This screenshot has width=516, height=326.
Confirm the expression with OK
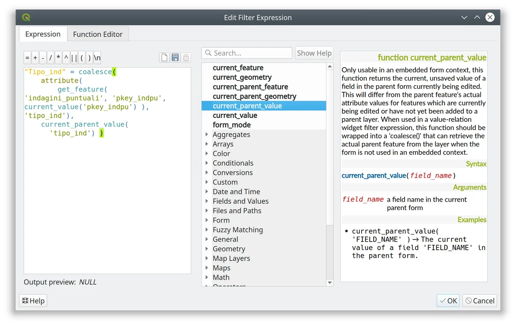(x=448, y=301)
